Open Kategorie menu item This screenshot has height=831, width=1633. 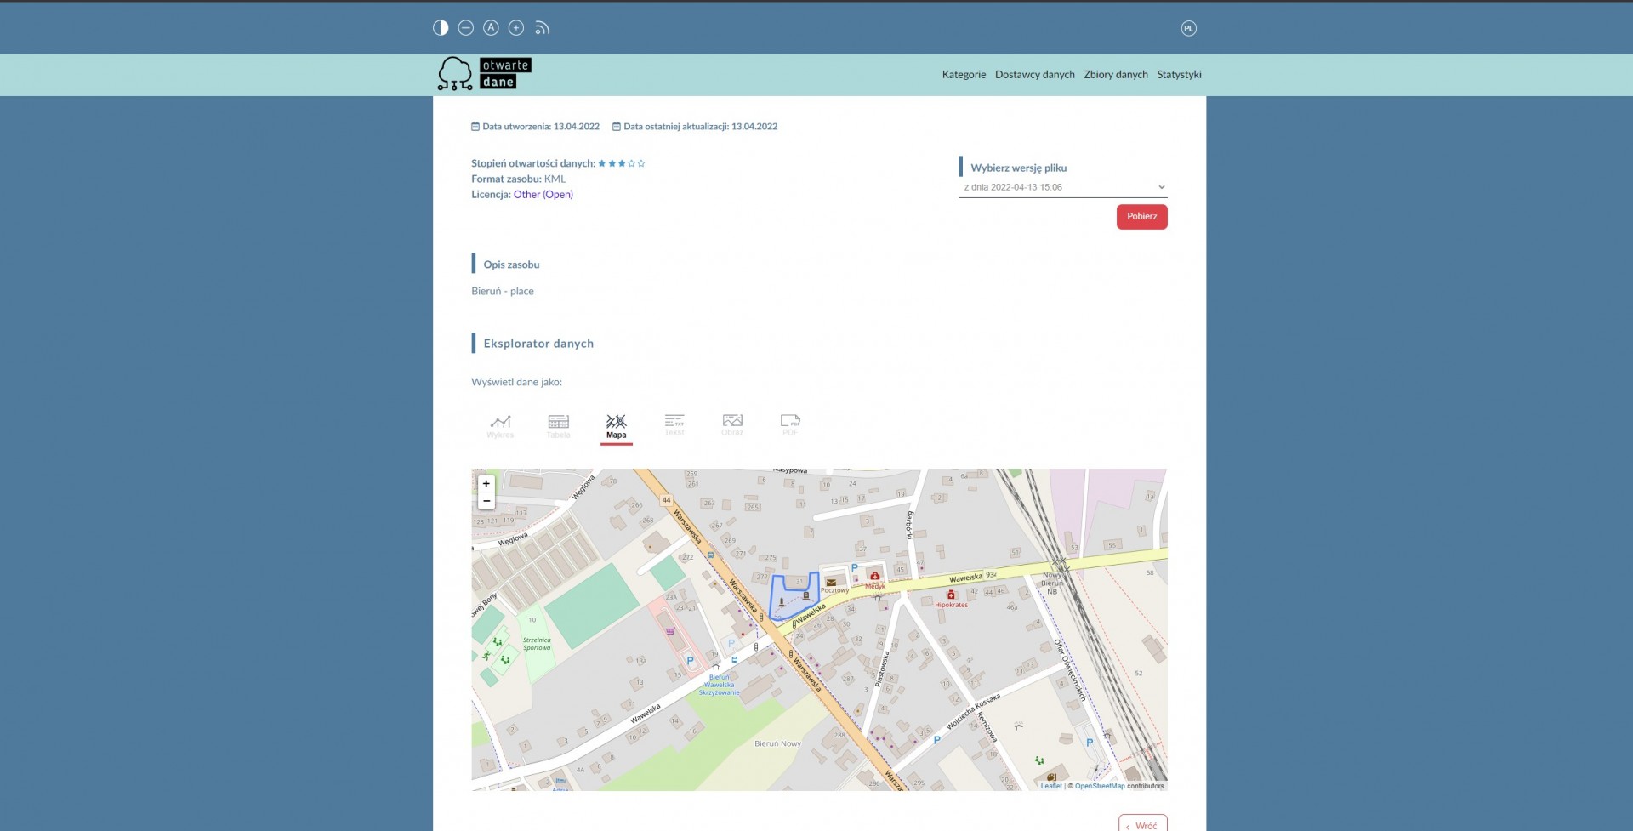coord(964,75)
